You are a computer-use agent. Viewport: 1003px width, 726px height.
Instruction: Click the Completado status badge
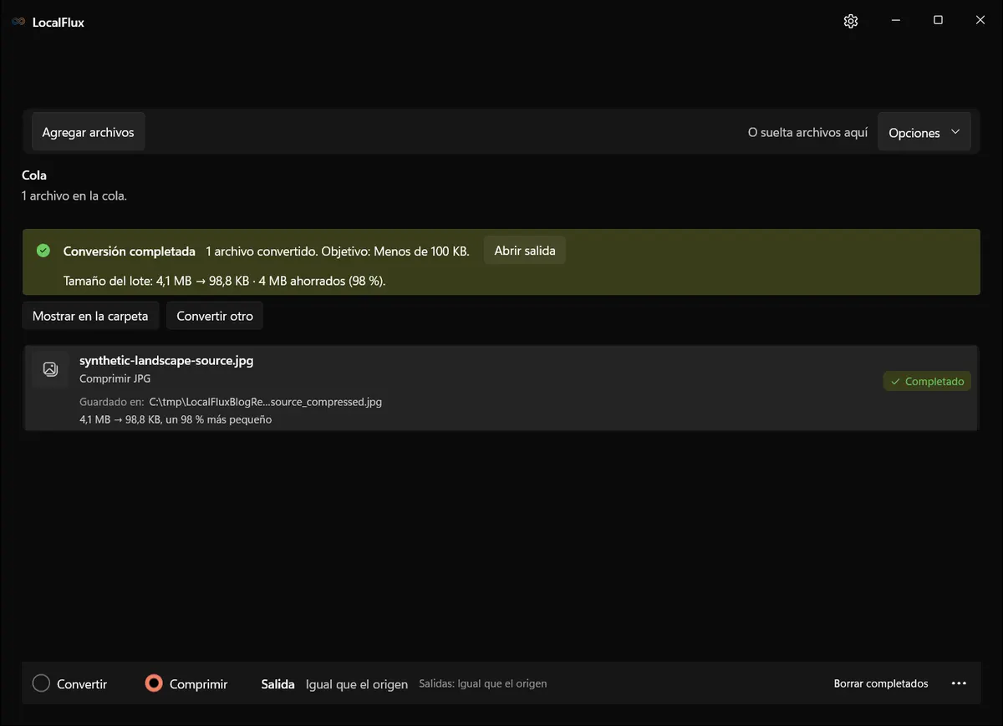(927, 381)
